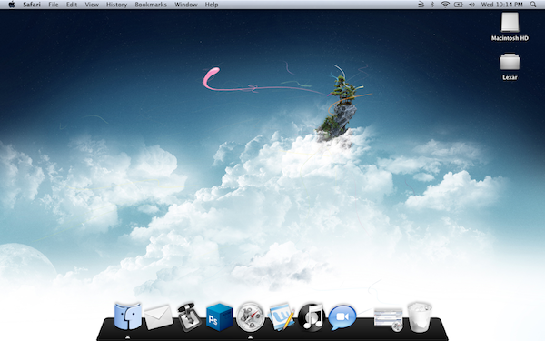Screen dimensions: 545x341
Task: Click the Bluetooth menu bar icon
Action: [432, 5]
